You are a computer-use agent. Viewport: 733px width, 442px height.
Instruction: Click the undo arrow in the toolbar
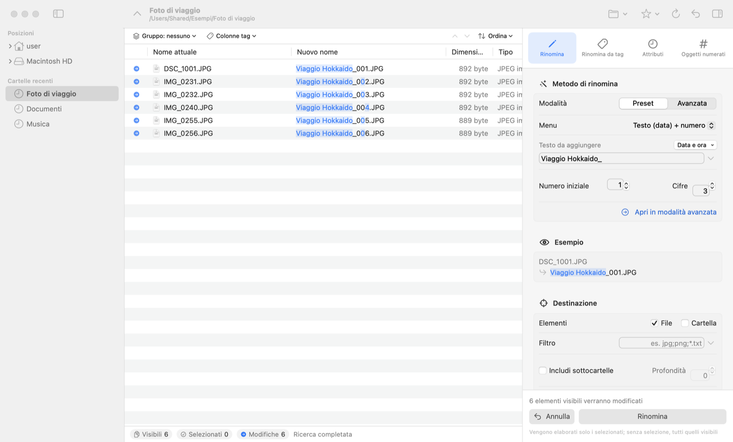pyautogui.click(x=696, y=14)
